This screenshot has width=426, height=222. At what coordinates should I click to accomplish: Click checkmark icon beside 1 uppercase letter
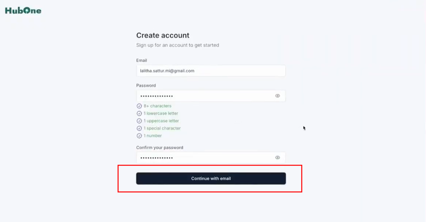(x=139, y=121)
